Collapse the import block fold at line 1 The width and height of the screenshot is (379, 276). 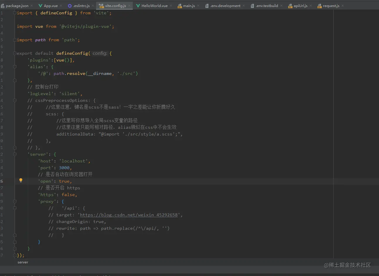click(x=15, y=13)
